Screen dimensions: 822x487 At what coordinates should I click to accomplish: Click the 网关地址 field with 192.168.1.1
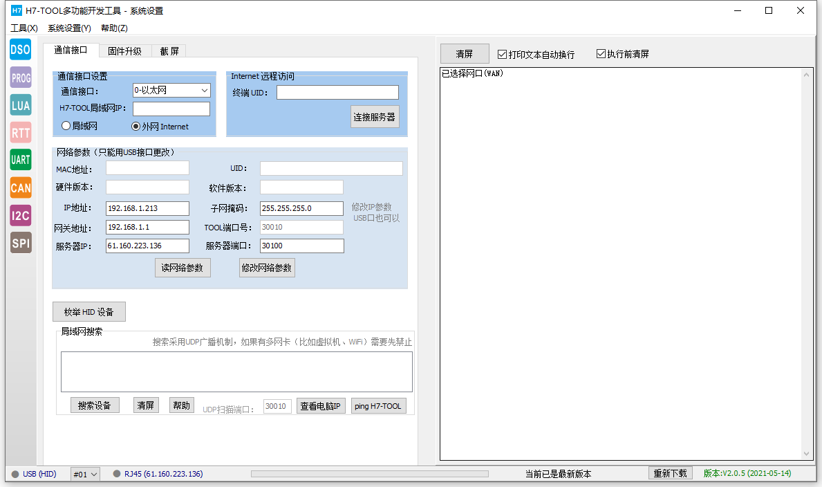147,227
